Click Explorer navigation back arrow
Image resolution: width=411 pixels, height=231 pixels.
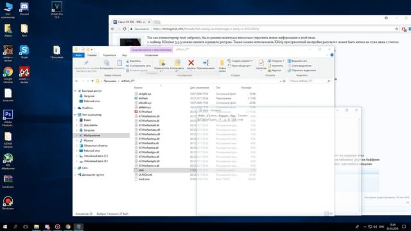(76, 81)
